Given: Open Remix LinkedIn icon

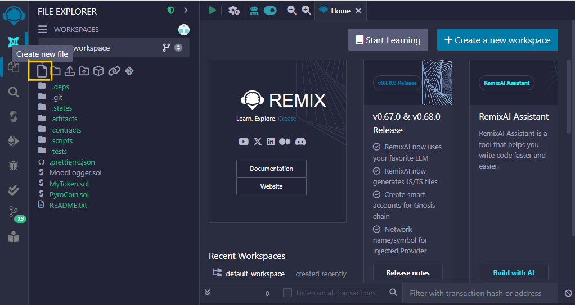Looking at the screenshot, I should click(271, 142).
